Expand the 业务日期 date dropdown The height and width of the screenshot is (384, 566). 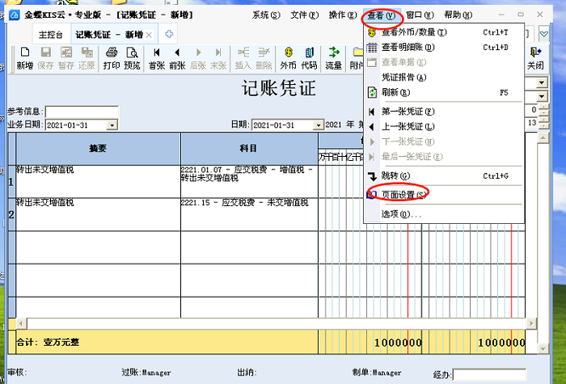pos(112,125)
